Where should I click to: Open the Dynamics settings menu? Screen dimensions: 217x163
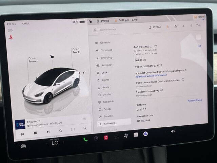pyautogui.click(x=104, y=50)
